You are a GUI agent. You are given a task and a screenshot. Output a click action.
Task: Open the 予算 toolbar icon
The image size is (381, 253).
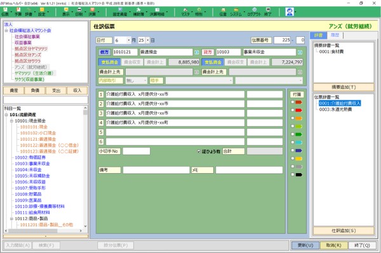(x=18, y=11)
